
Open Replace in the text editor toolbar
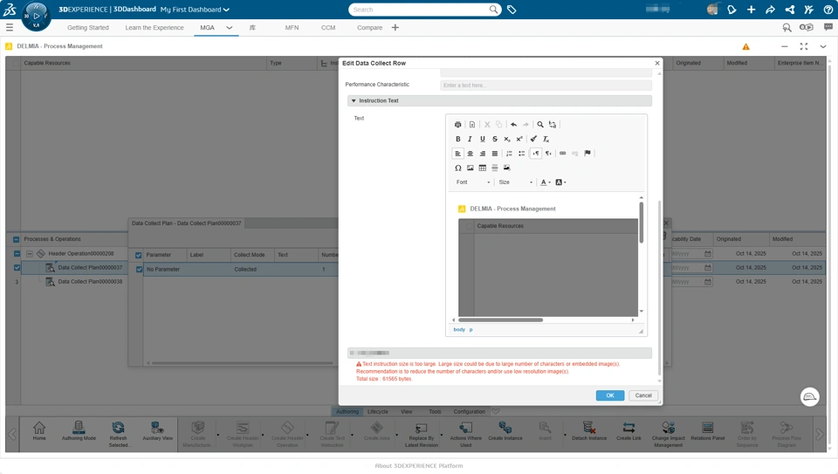(x=553, y=125)
